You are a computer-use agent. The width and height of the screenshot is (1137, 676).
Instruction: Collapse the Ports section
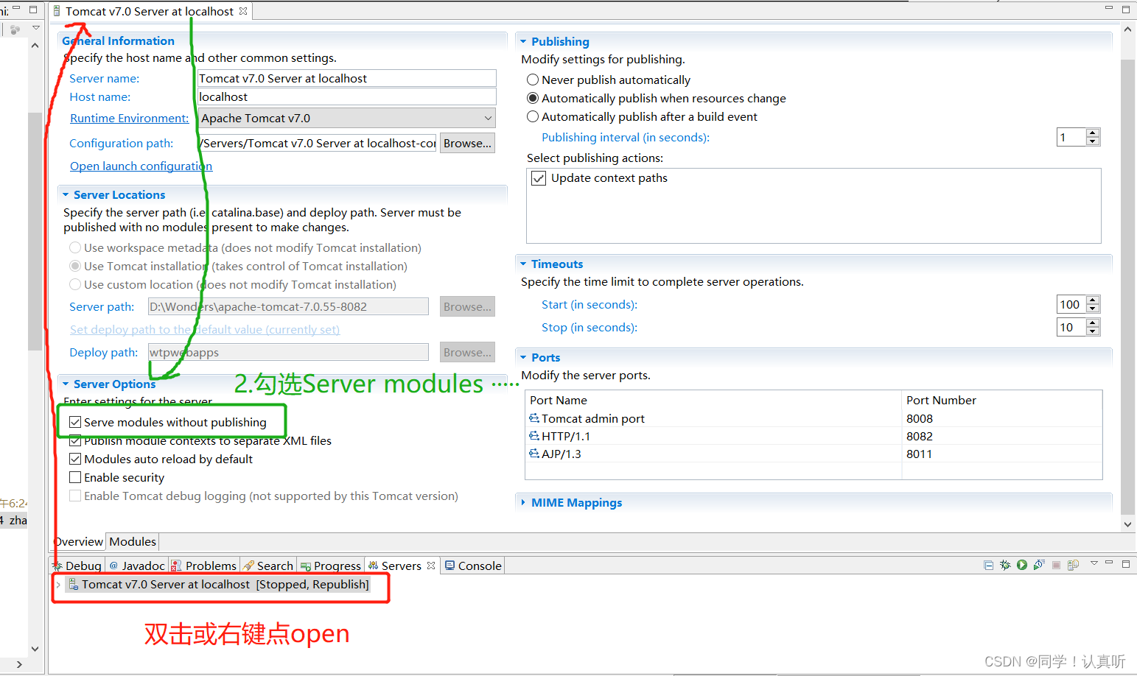523,357
